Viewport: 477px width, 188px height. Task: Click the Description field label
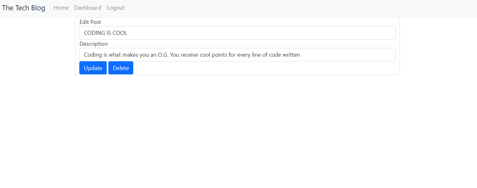[x=93, y=44]
